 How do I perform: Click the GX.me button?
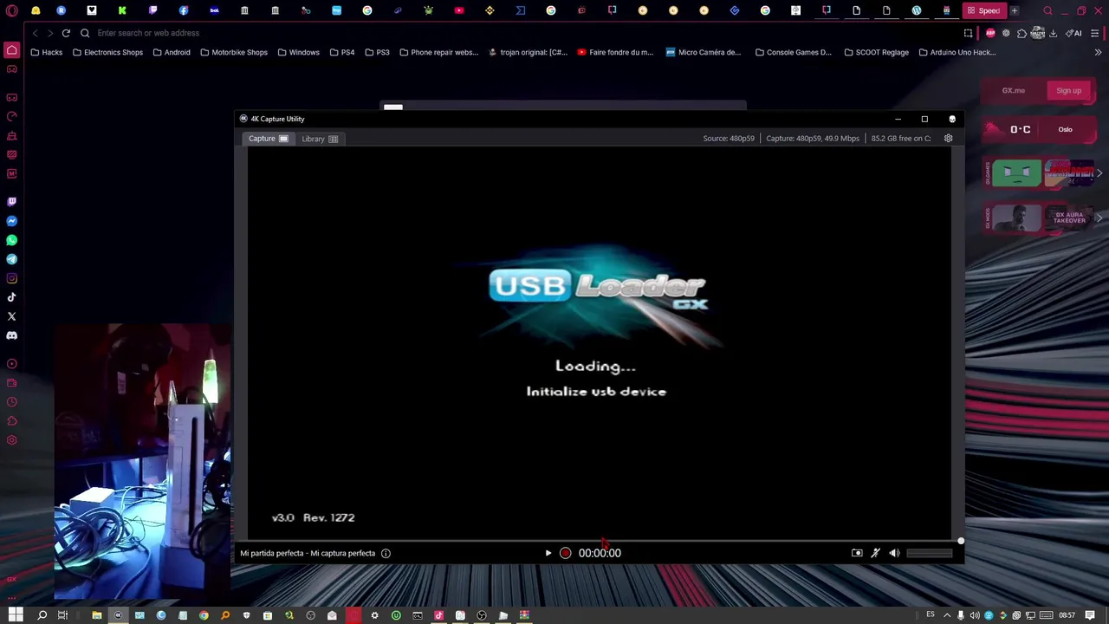click(1013, 90)
